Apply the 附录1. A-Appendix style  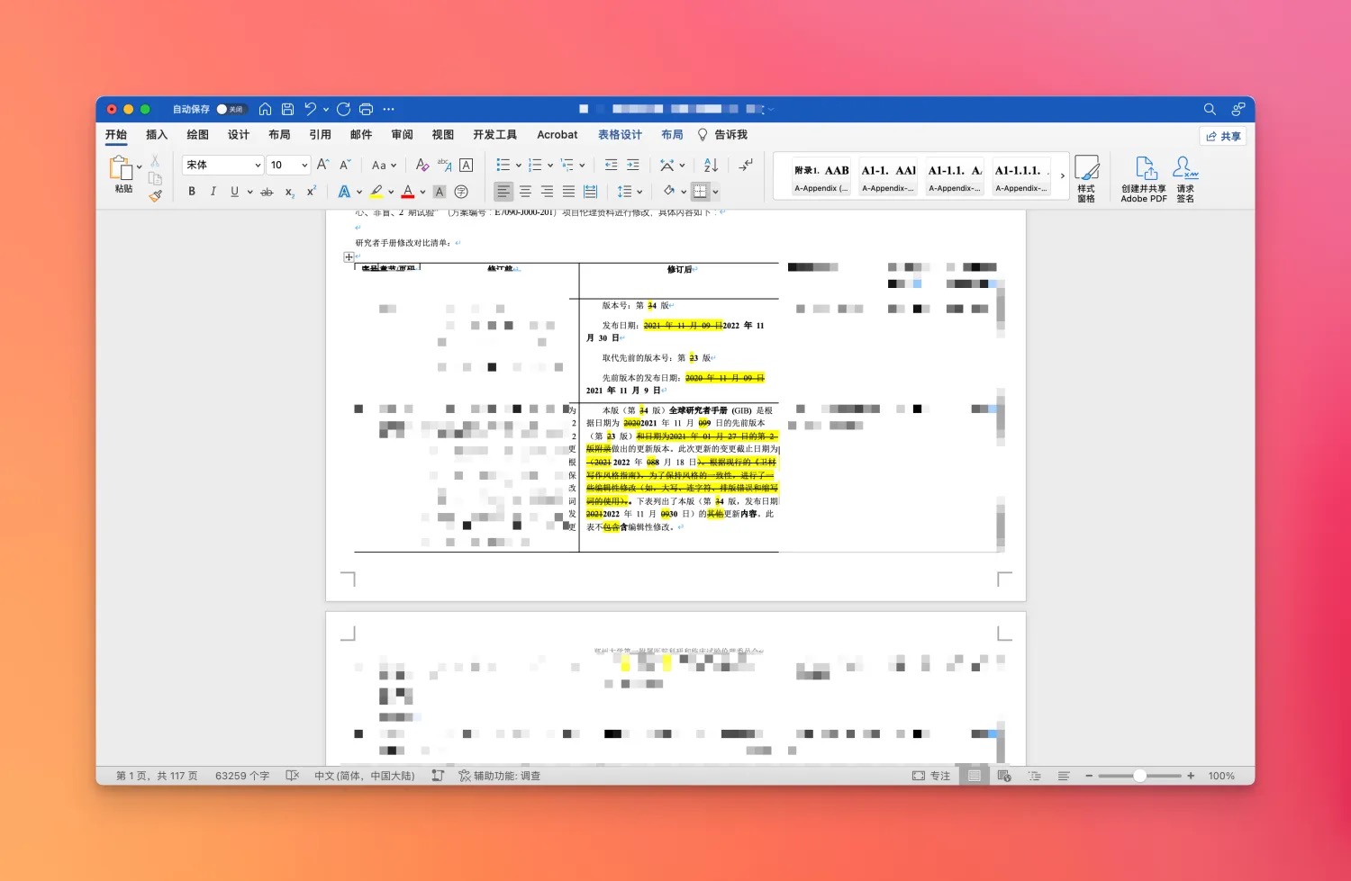tap(821, 176)
